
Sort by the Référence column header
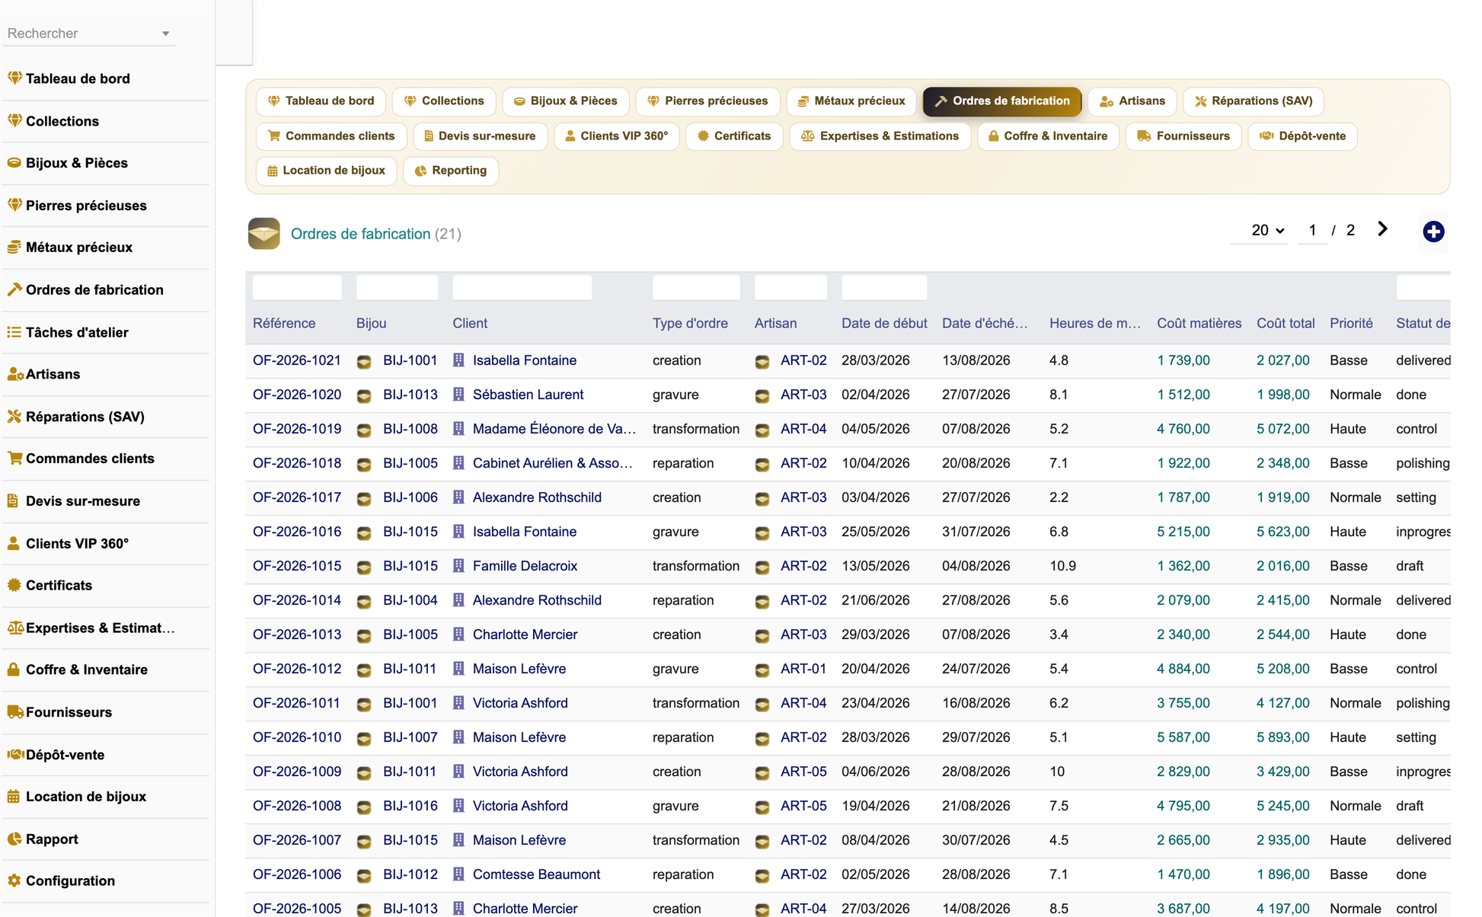click(x=284, y=323)
